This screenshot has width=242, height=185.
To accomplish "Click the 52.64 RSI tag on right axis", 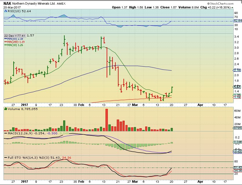I will pos(238,21).
